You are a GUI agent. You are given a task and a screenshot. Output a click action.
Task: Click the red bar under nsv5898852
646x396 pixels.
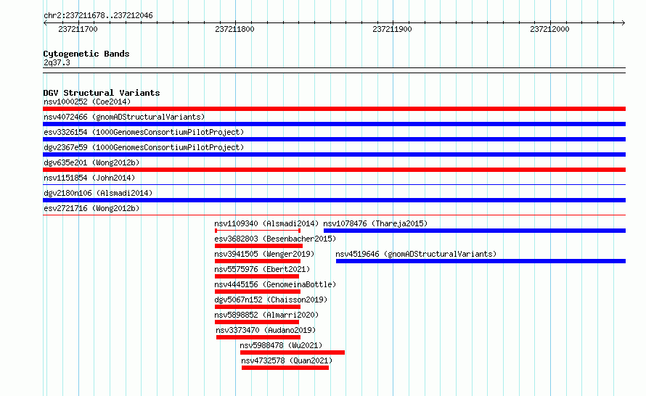point(257,322)
